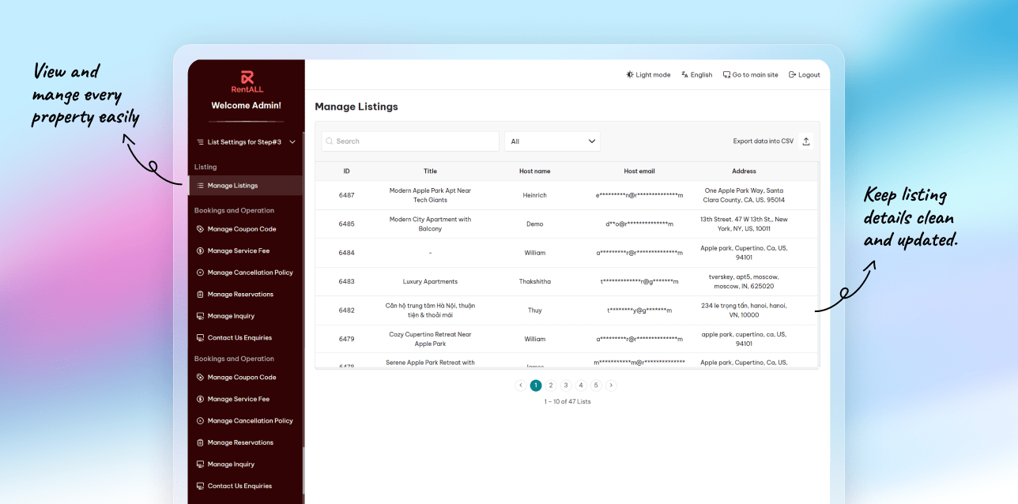The image size is (1018, 504).
Task: Jump to pagination page 2
Action: point(551,386)
